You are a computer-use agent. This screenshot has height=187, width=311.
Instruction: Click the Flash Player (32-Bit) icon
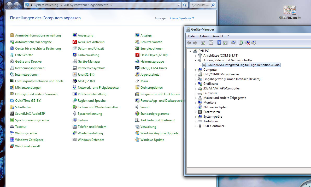click(137, 55)
